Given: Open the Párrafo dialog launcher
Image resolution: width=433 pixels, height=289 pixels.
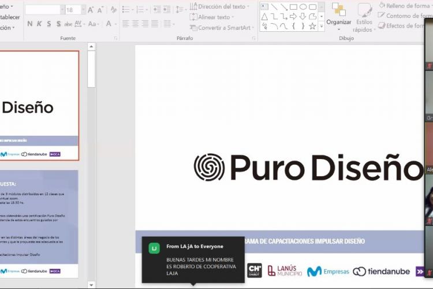Looking at the screenshot, I should coord(253,39).
